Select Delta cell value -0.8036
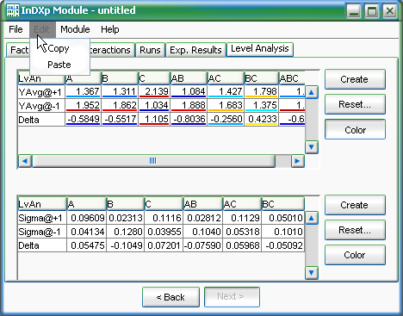Screen dimensions: 403x316 189,119
